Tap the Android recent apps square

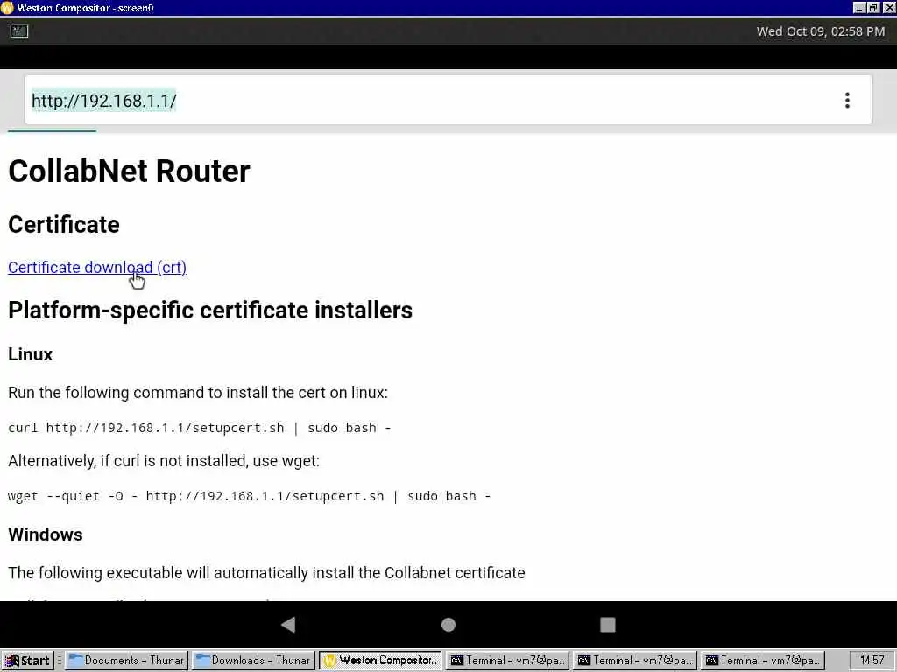608,625
